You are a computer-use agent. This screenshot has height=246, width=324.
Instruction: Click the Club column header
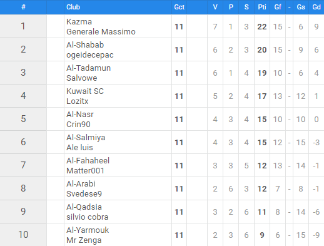(73, 7)
